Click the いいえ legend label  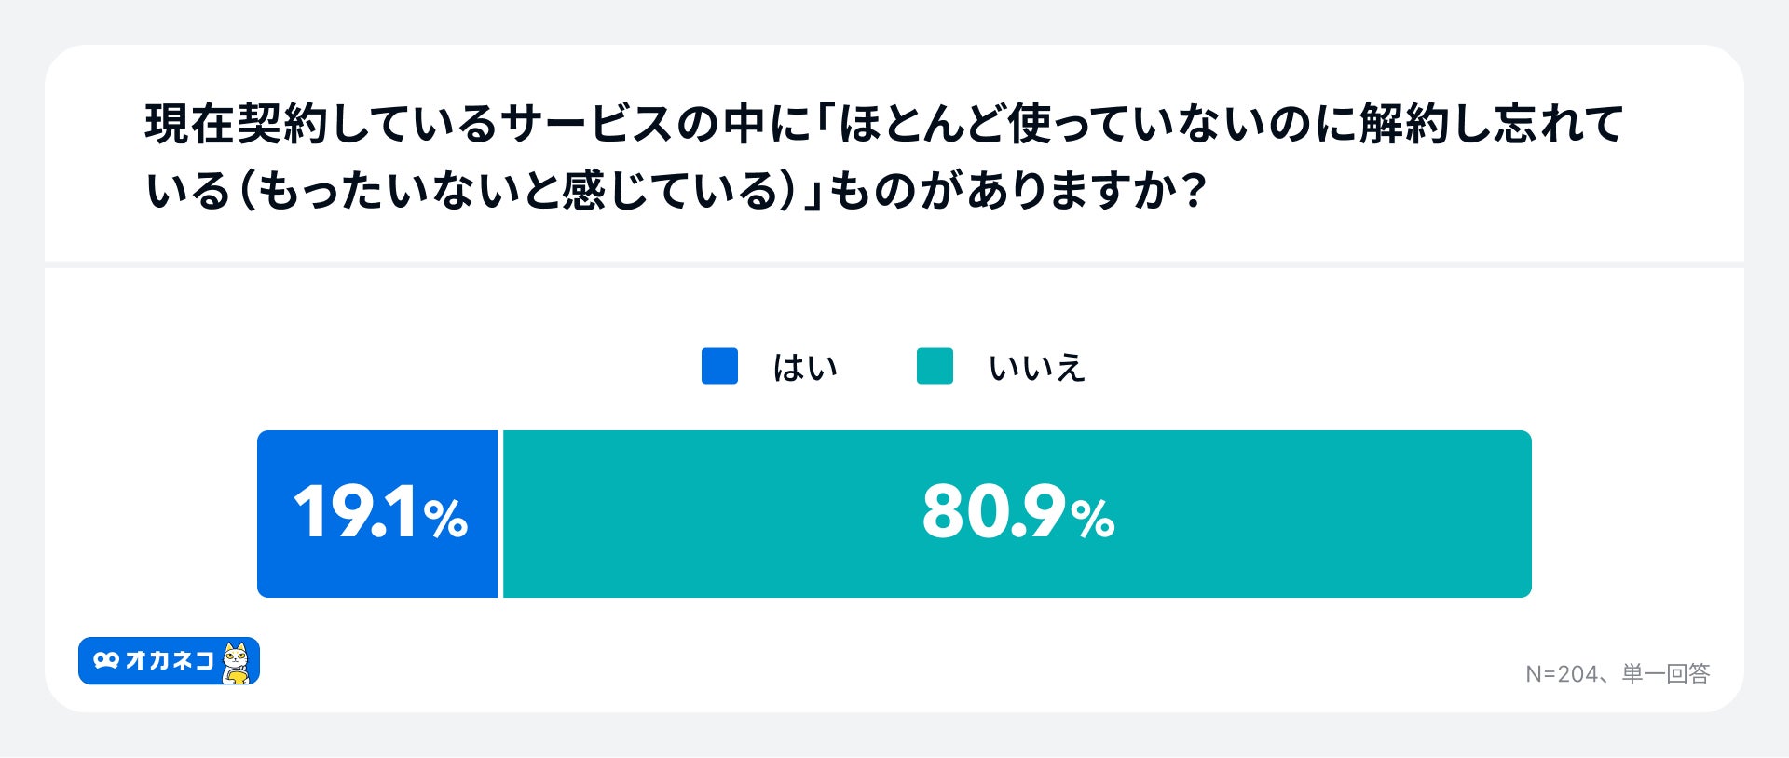click(x=1037, y=368)
